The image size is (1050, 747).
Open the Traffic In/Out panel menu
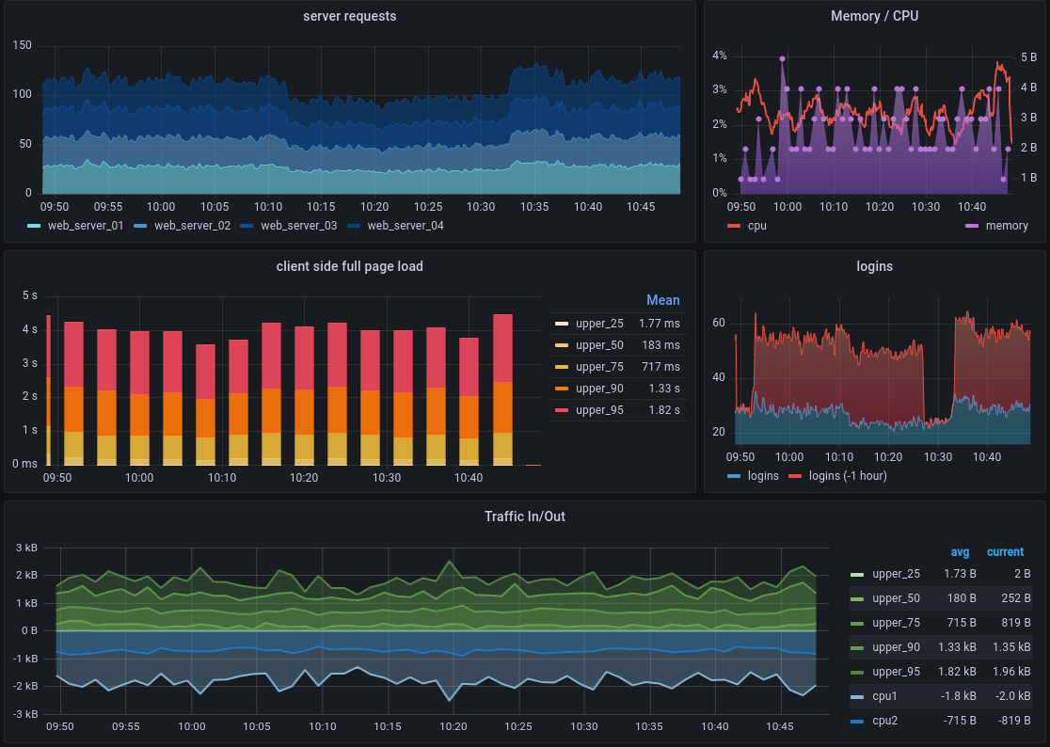pos(525,517)
